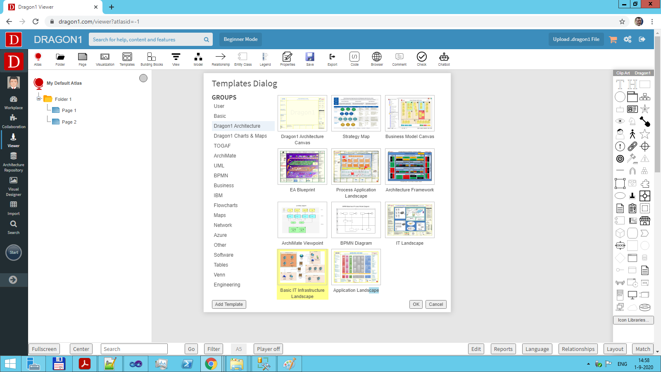Open the Windows Start menu
This screenshot has height=372, width=661.
click(x=10, y=364)
